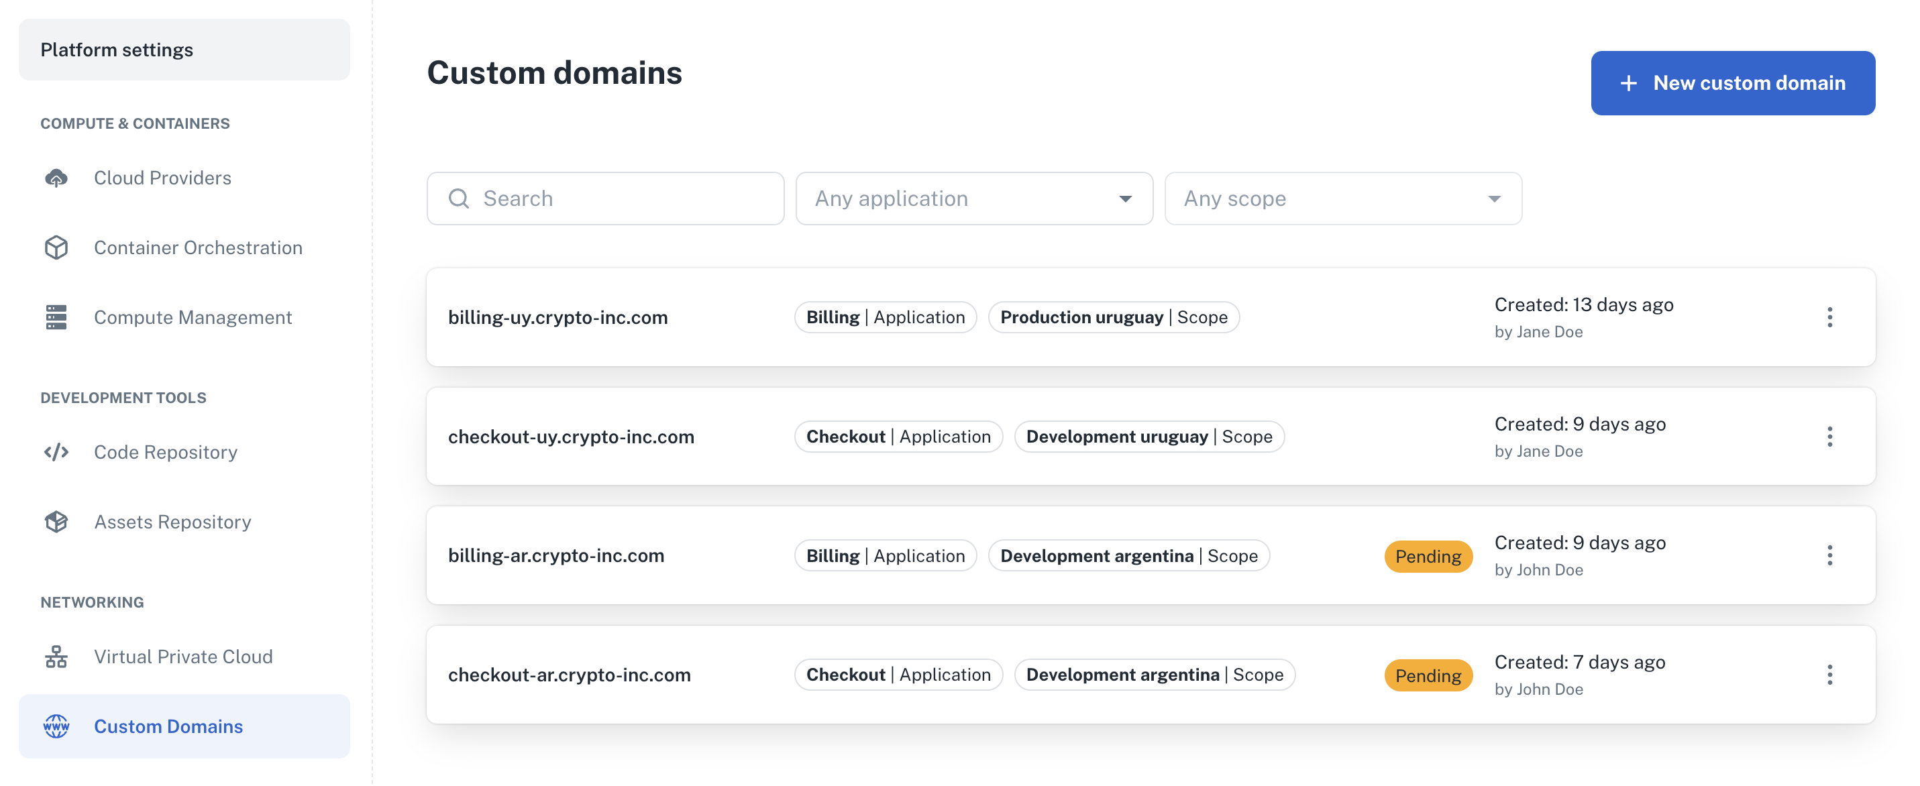Click the Virtual Private Cloud network icon
This screenshot has height=786, width=1920.
click(x=56, y=657)
